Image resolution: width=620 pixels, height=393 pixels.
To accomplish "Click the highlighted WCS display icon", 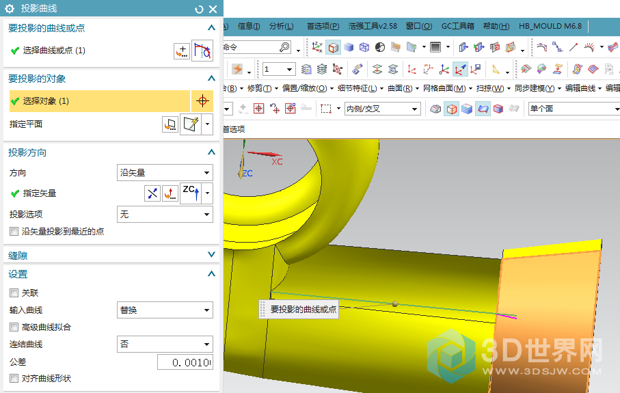I will [460, 70].
